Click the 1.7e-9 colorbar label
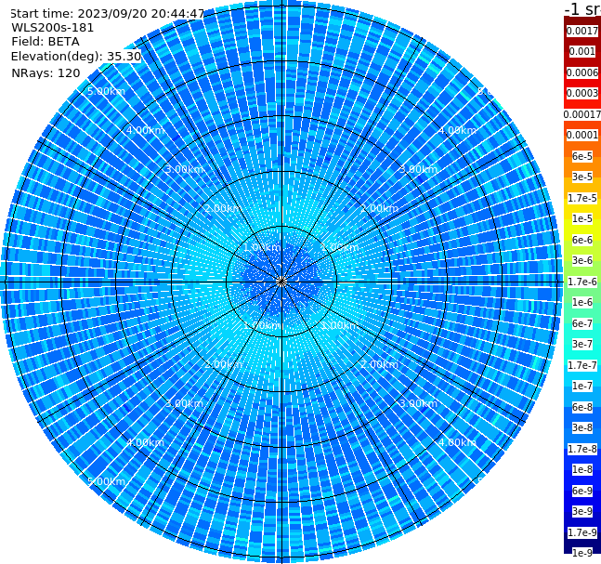601x564 pixels. pyautogui.click(x=582, y=532)
